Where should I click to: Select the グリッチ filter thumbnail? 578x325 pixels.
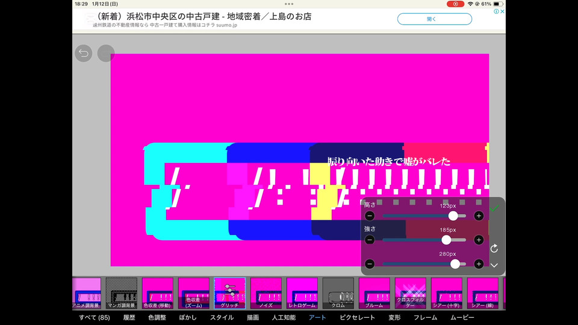(230, 293)
